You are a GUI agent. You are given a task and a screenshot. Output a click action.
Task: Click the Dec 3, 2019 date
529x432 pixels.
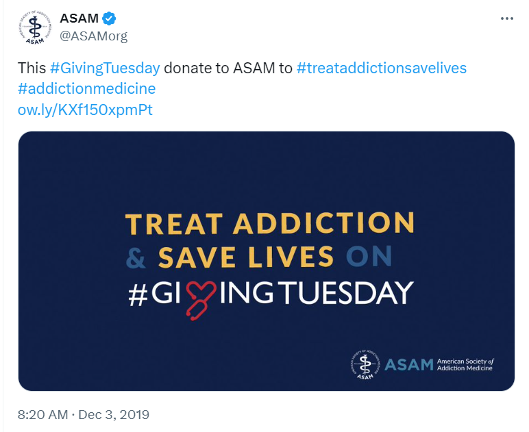114,415
